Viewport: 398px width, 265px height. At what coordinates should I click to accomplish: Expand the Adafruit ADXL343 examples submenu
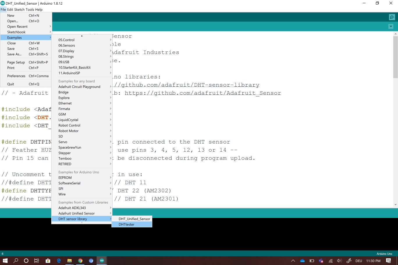click(82, 208)
